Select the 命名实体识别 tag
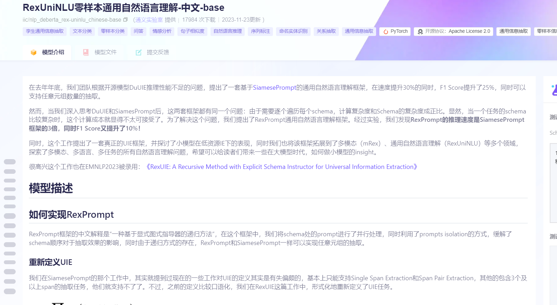 [x=293, y=31]
